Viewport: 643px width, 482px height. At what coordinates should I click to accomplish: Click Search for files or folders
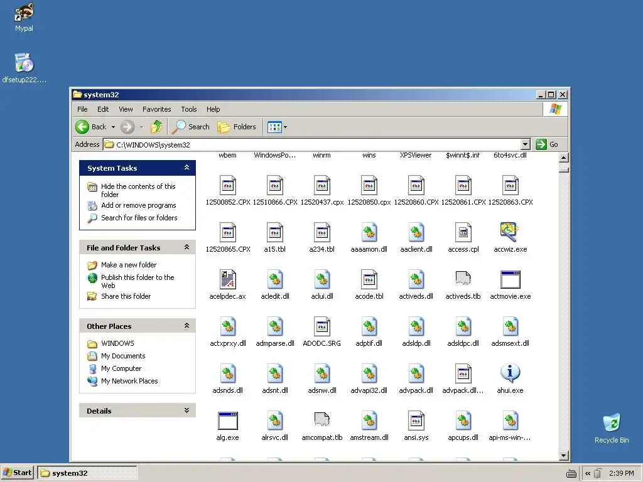pyautogui.click(x=139, y=218)
